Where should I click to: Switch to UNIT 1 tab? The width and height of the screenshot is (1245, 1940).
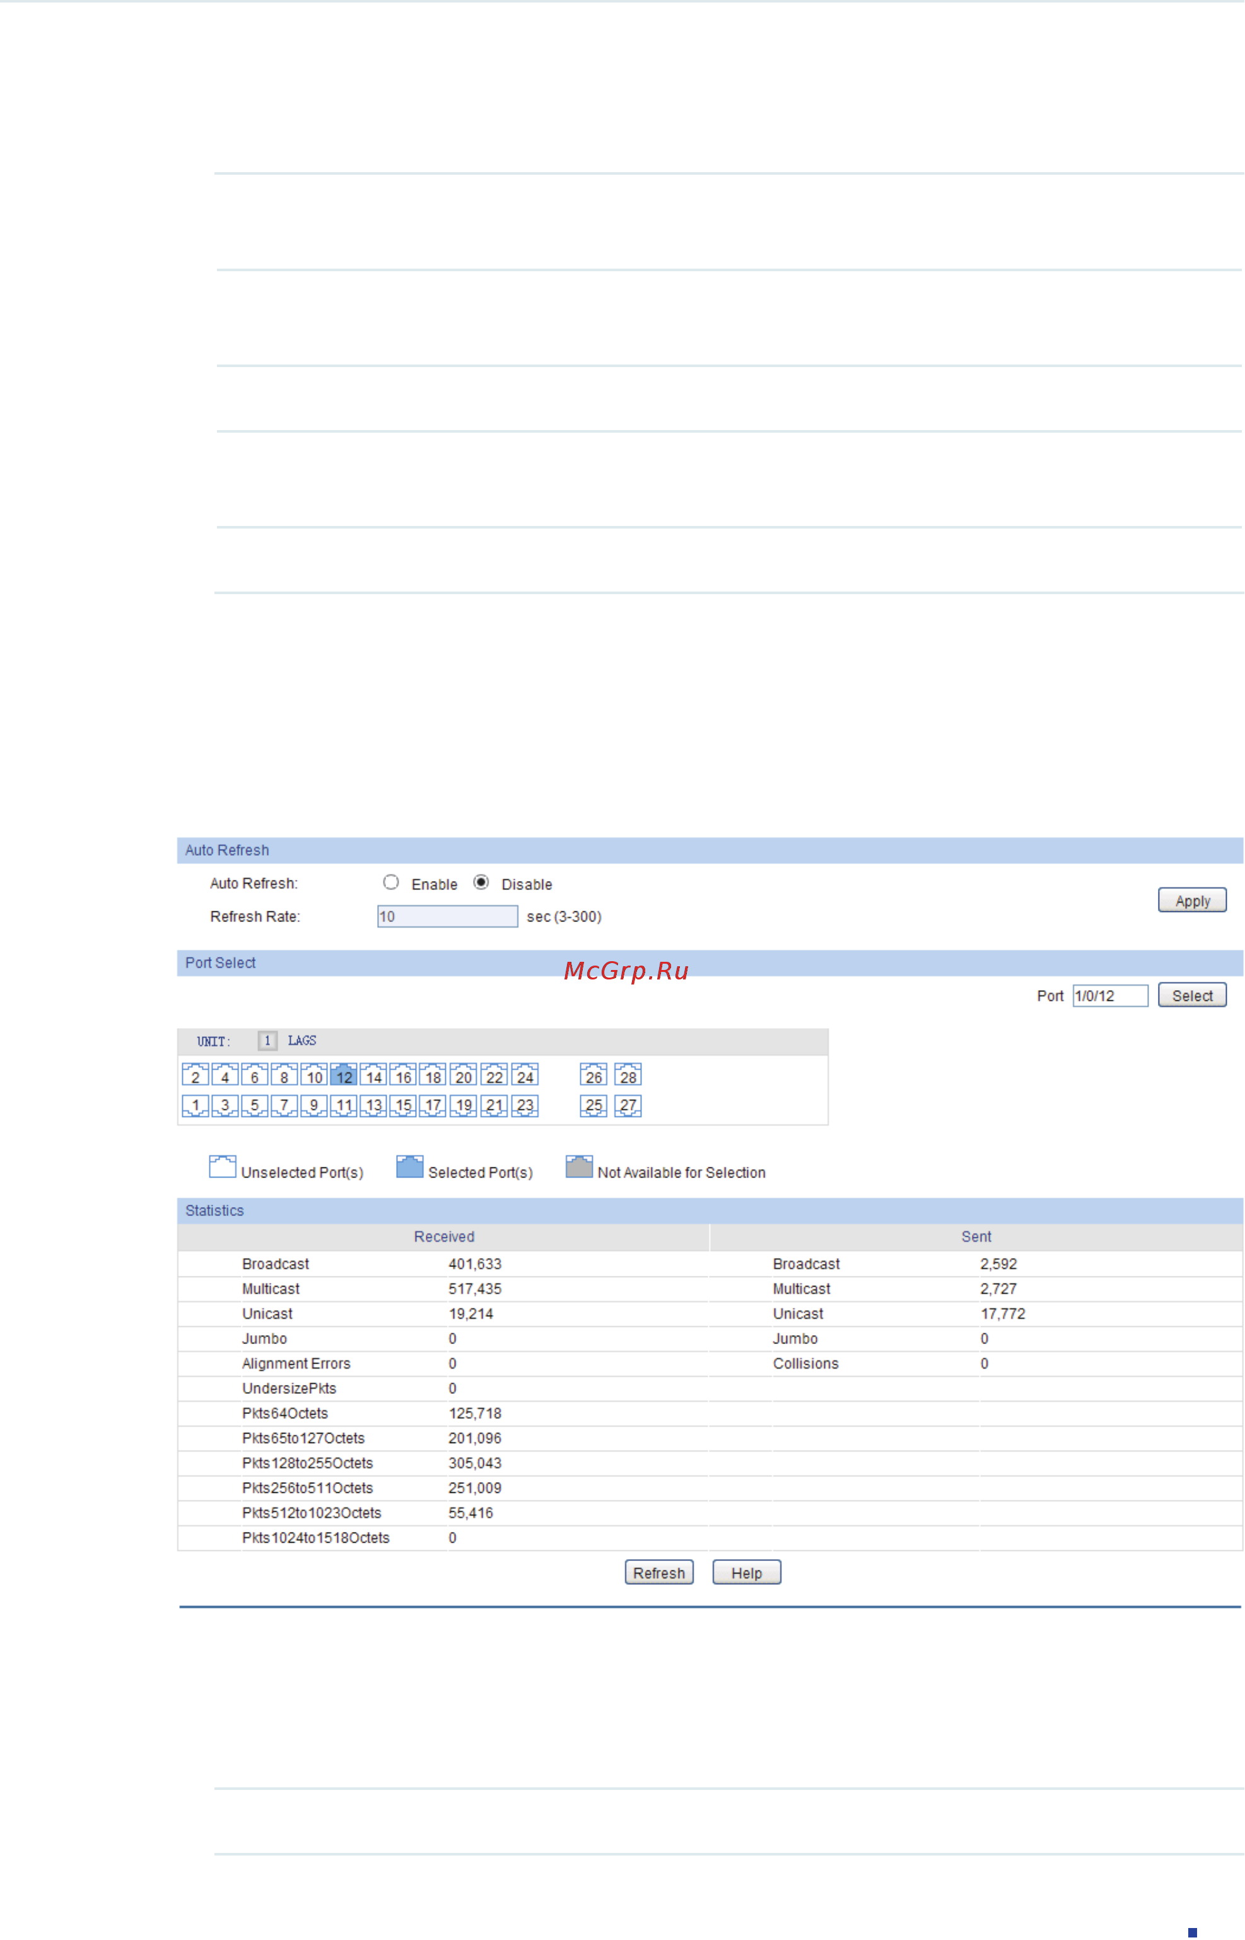pos(267,1041)
